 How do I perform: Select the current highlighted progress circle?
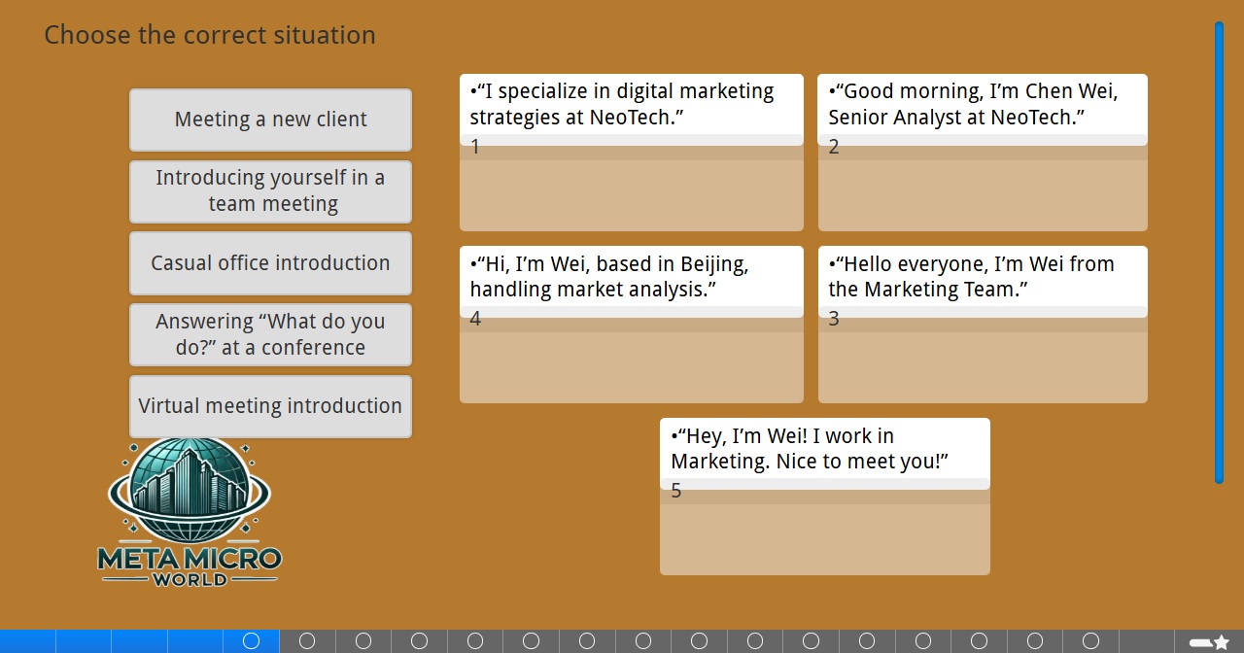click(x=251, y=641)
